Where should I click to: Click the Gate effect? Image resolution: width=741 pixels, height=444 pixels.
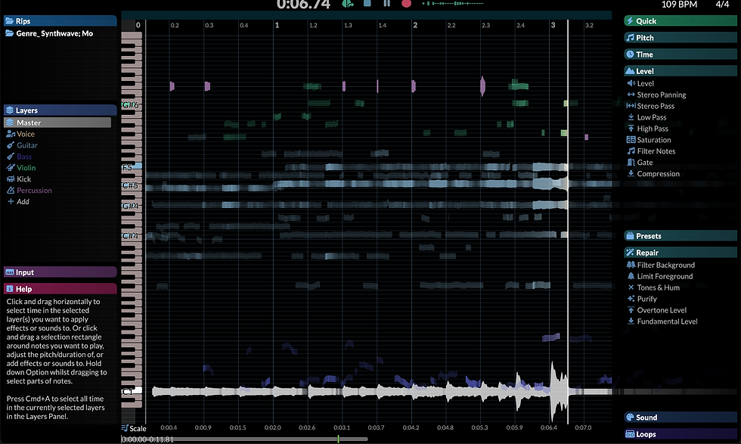point(640,162)
